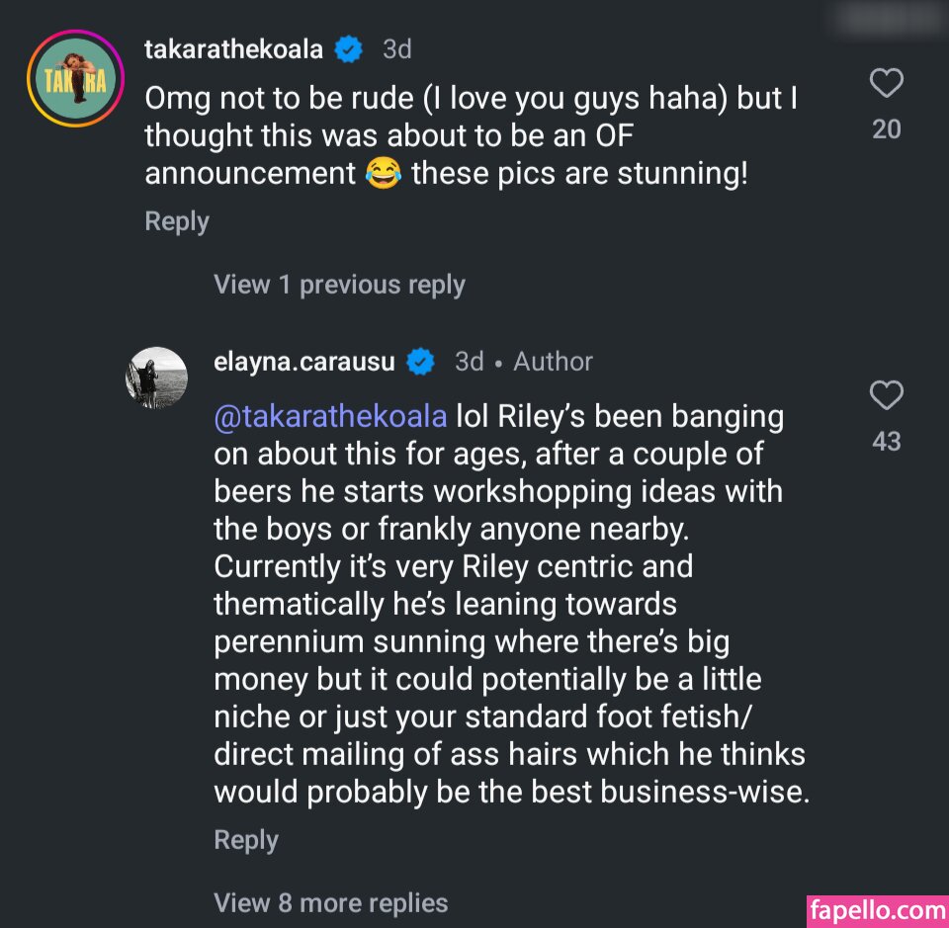
Task: Open the takarathekoala username link
Action: tap(233, 48)
